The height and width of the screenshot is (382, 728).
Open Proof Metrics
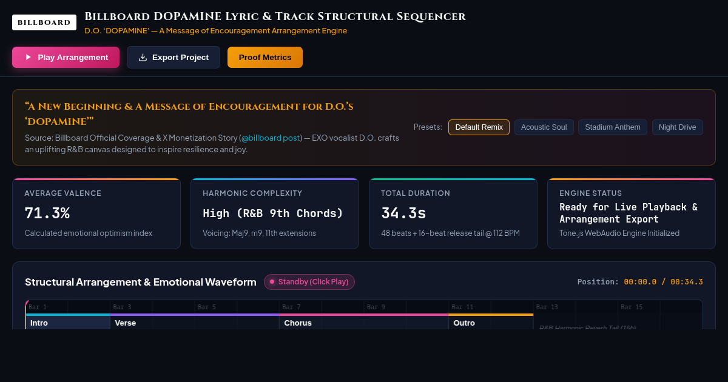[x=265, y=57]
